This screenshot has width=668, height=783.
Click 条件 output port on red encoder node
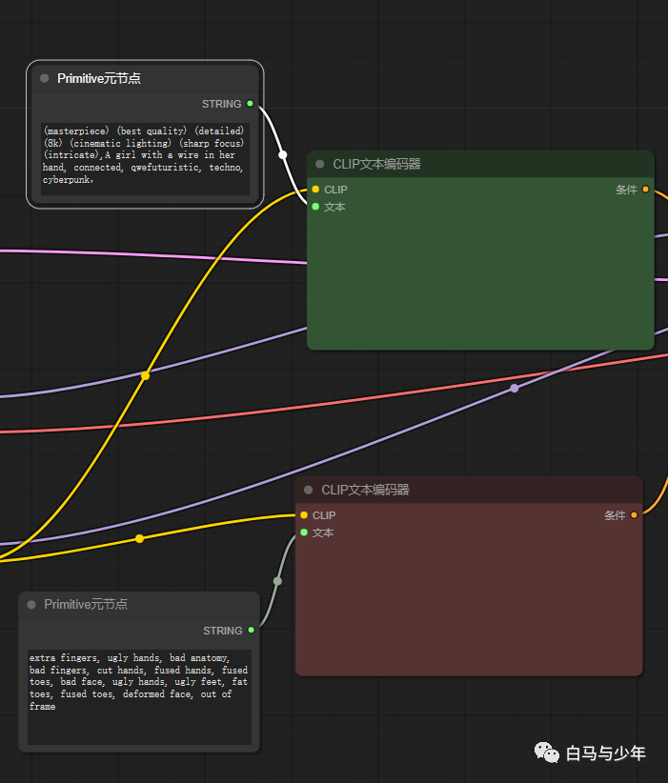pos(634,515)
